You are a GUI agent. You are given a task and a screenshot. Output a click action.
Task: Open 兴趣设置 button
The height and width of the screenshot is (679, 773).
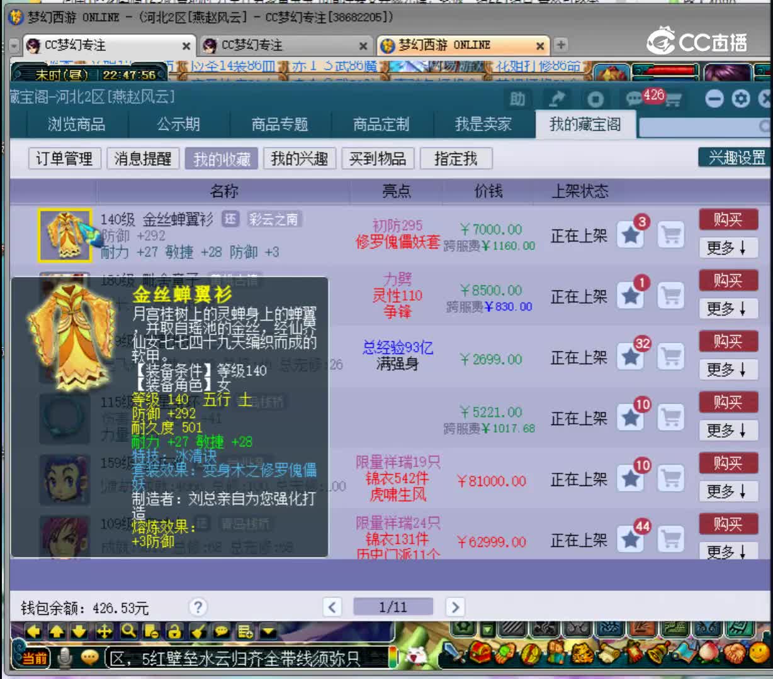tap(735, 158)
